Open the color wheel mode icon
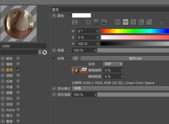 point(88,22)
